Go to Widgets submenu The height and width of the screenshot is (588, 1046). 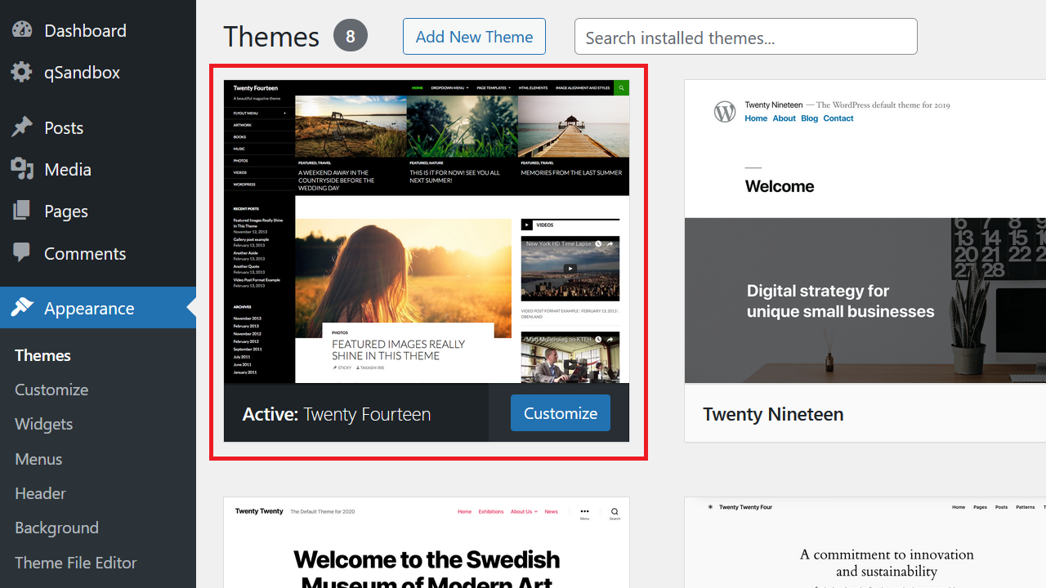tap(44, 424)
